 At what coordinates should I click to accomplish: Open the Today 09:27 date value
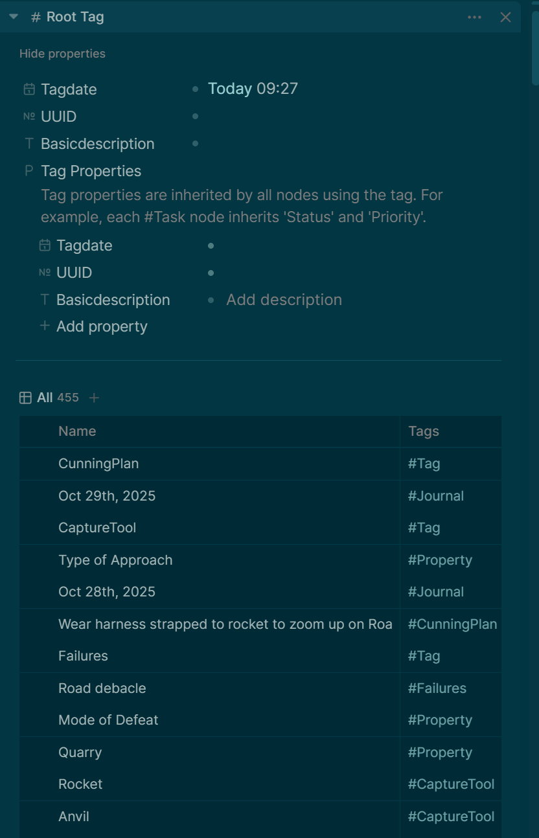(253, 89)
